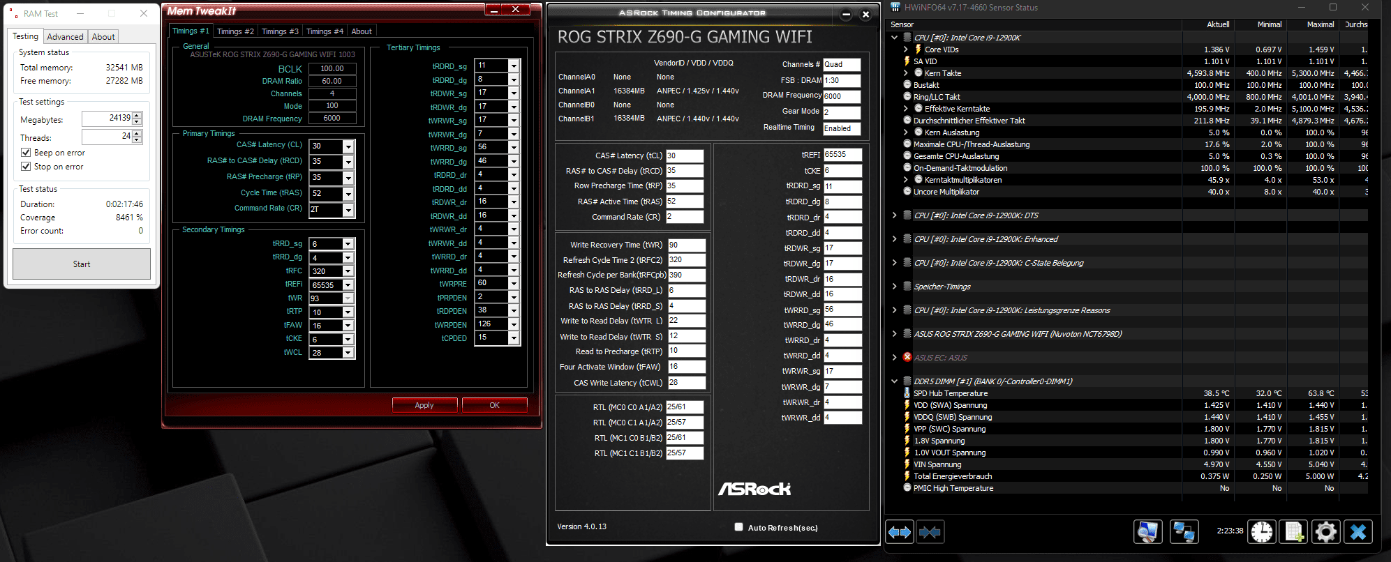Screen dimensions: 1391x562
Task: Toggle Beep on error checkbox
Action: [26, 152]
